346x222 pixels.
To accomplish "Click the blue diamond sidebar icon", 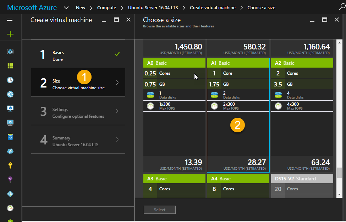I will click(10, 194).
